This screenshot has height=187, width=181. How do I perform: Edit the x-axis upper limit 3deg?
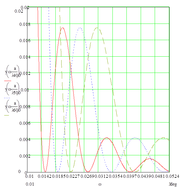coord(173,184)
